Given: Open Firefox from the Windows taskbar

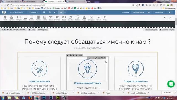Looking at the screenshot, I should [30, 97].
